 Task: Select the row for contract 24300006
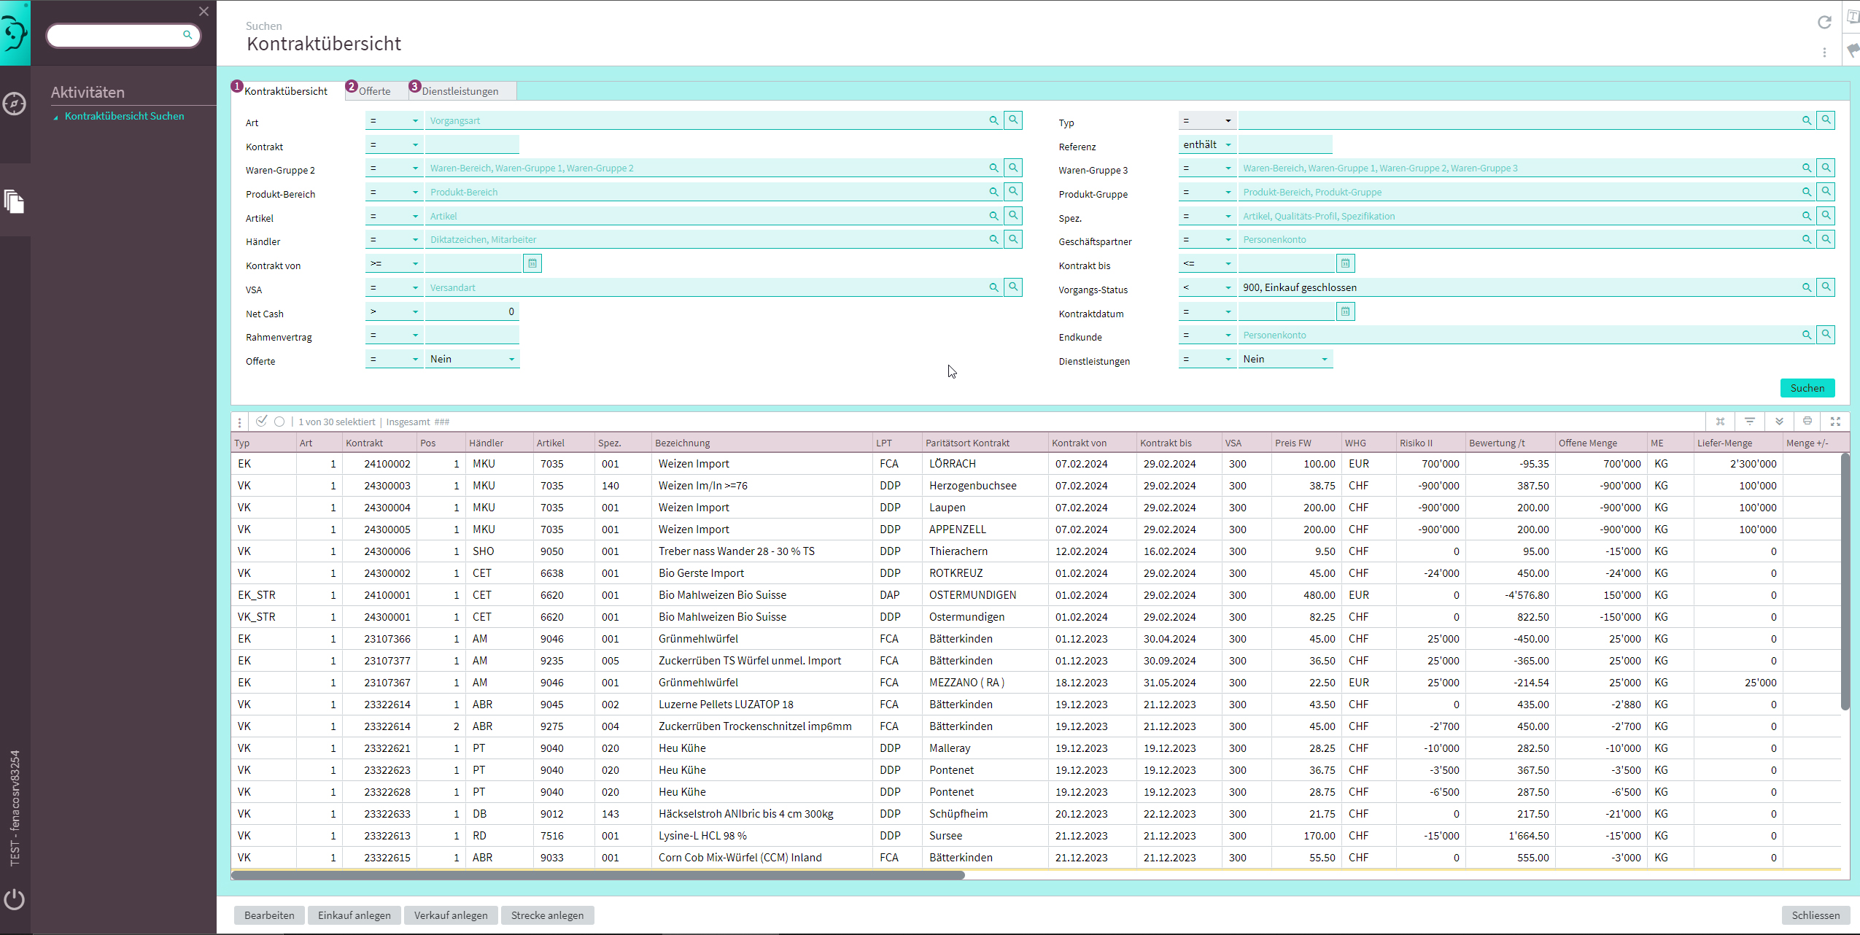click(387, 551)
